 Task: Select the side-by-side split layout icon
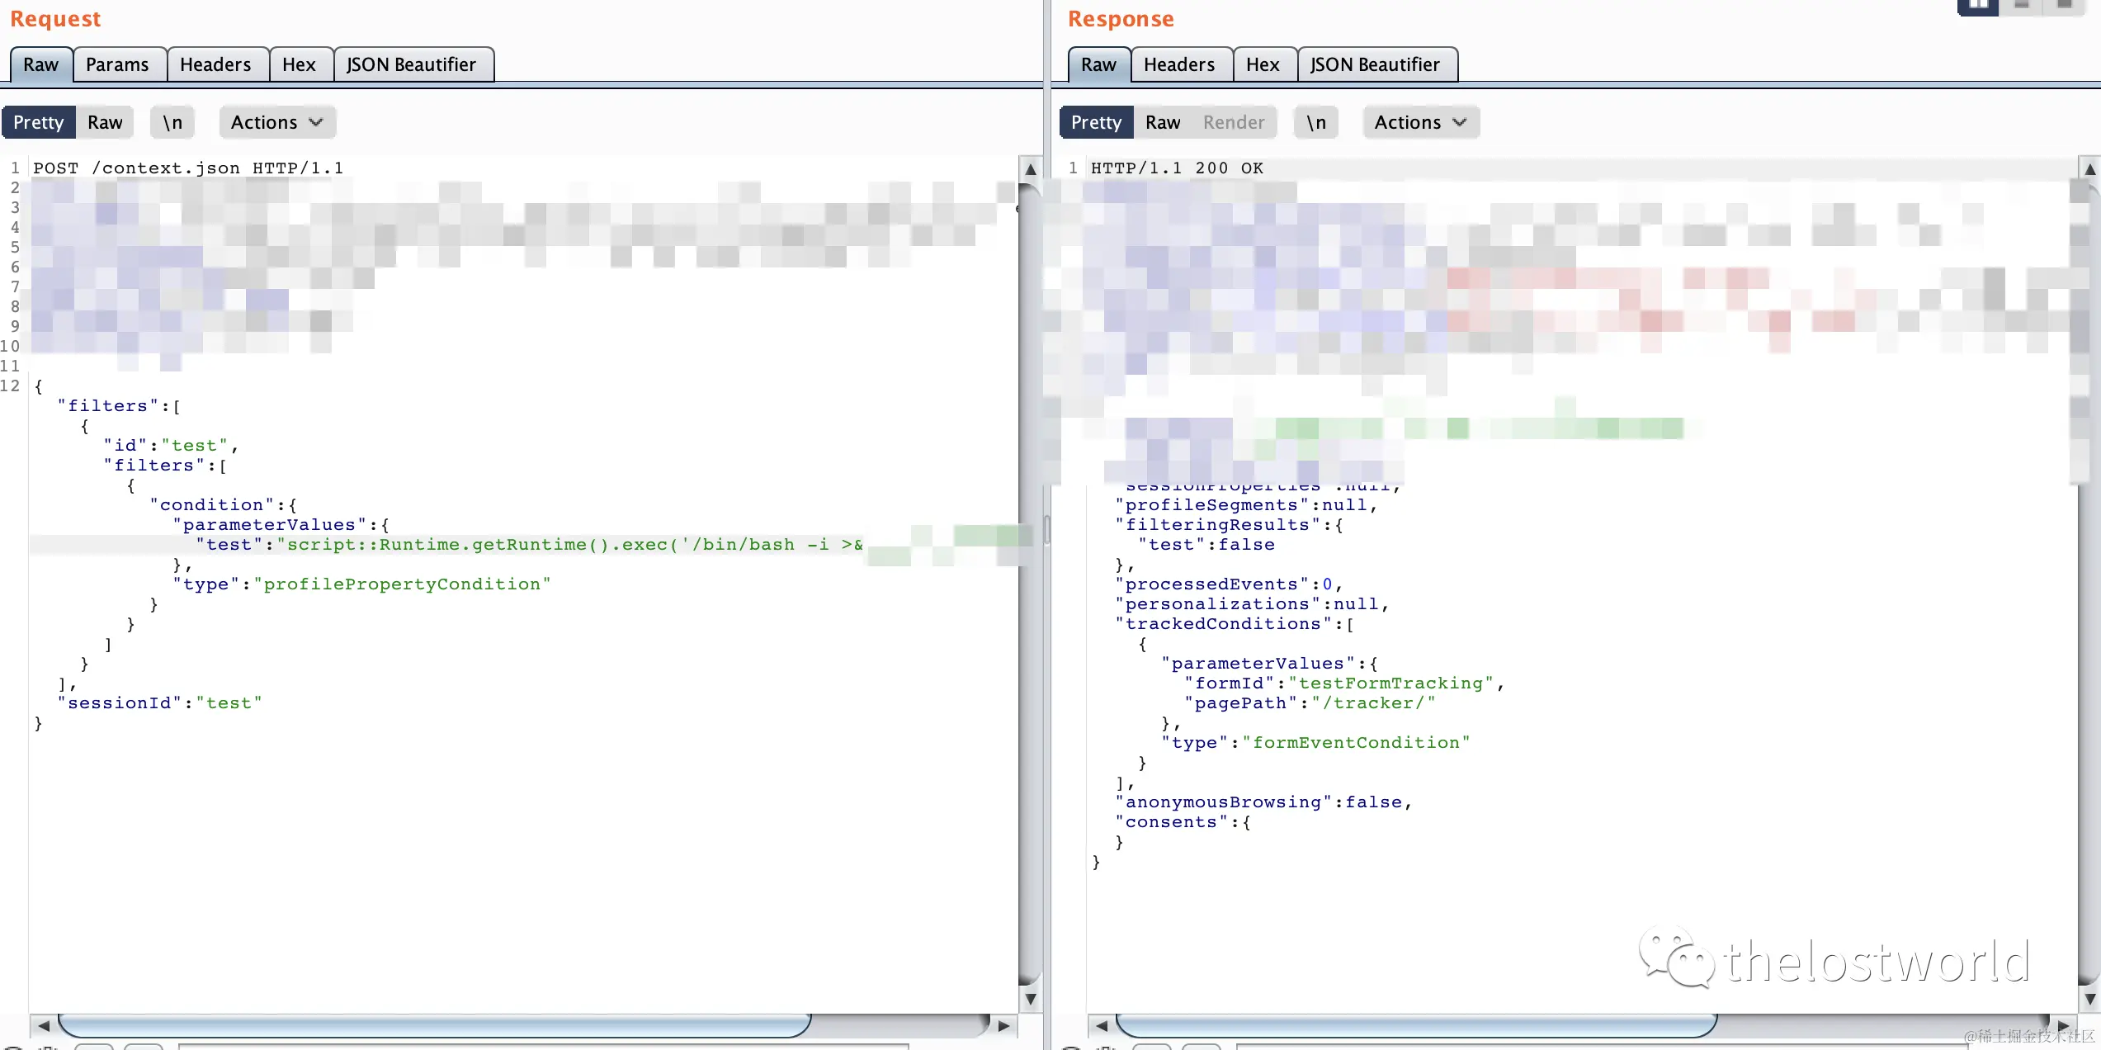(1978, 6)
